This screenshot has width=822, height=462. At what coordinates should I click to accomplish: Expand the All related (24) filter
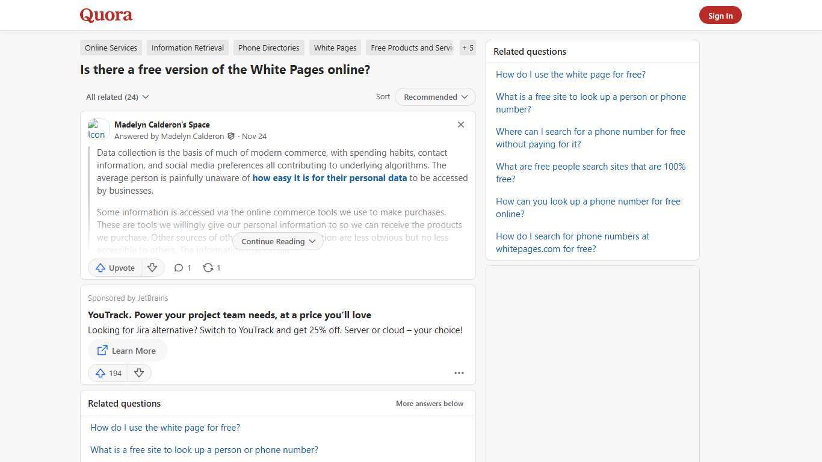[117, 97]
